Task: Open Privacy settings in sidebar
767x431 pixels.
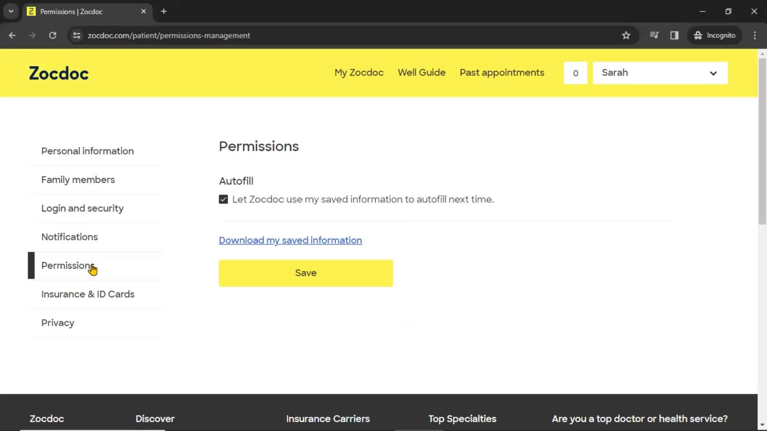Action: pyautogui.click(x=58, y=323)
